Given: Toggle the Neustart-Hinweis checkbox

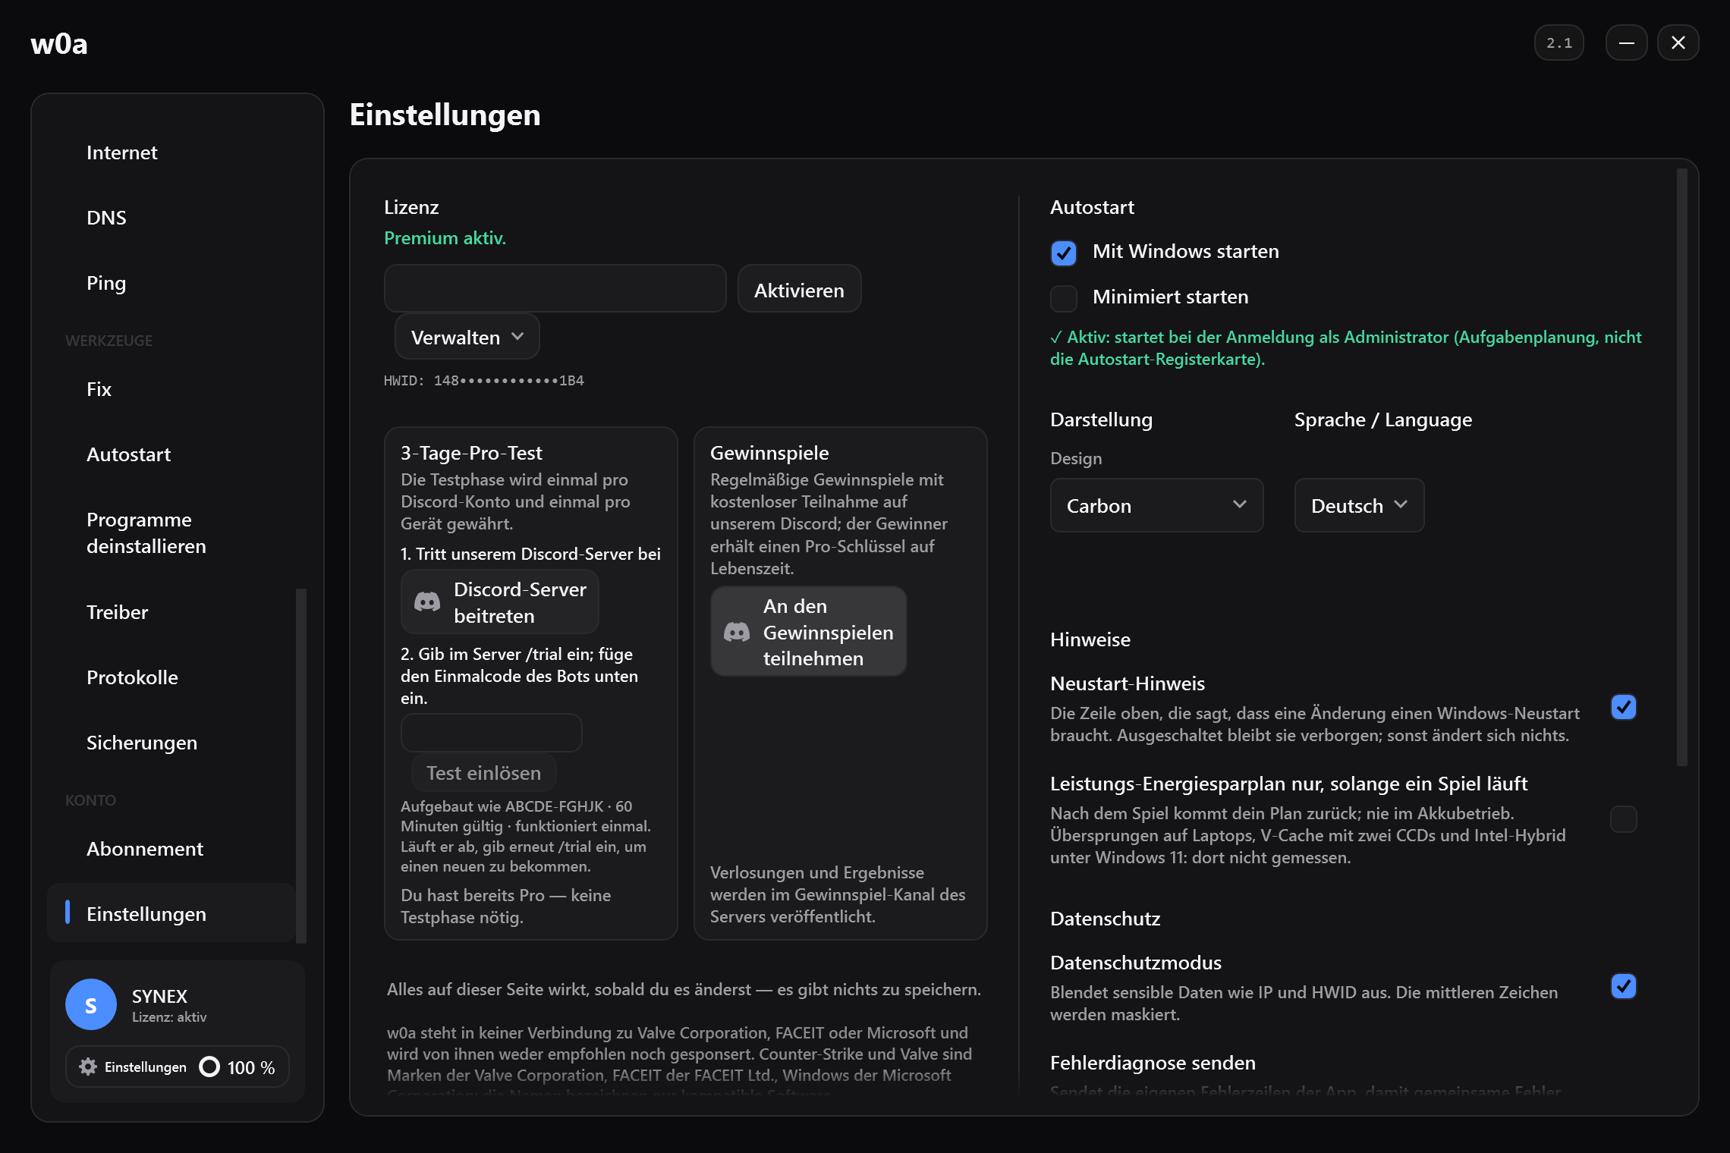Looking at the screenshot, I should (x=1624, y=707).
